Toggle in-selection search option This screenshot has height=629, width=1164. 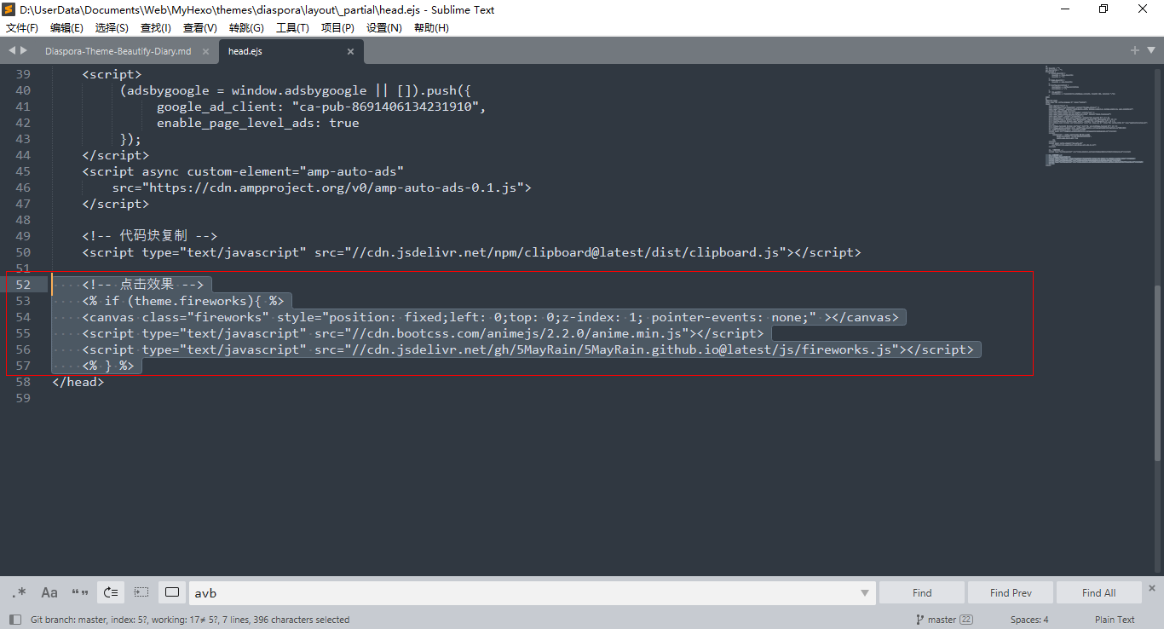pos(141,592)
